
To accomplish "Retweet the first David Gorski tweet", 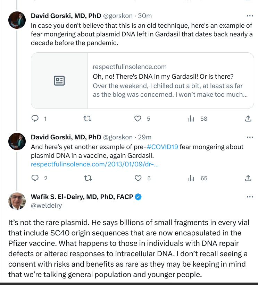I will point(88,119).
